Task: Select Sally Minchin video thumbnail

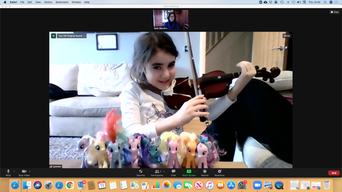Action: coord(171,20)
